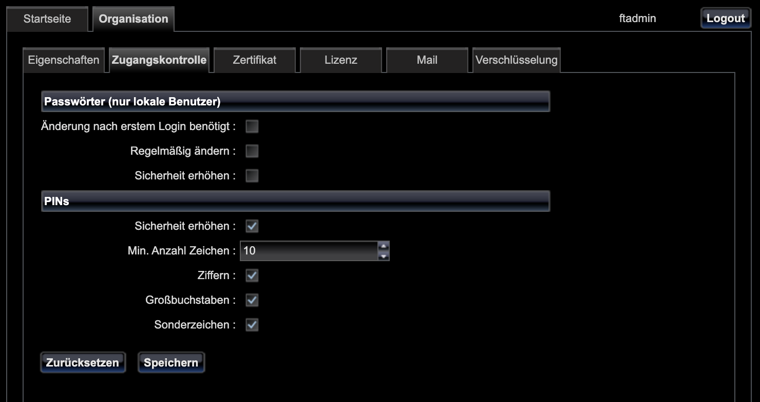Click the Logout button

725,19
